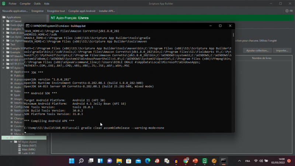This screenshot has height=166, width=295.
Task: Show hidden system tray icons
Action: pyautogui.click(x=239, y=161)
